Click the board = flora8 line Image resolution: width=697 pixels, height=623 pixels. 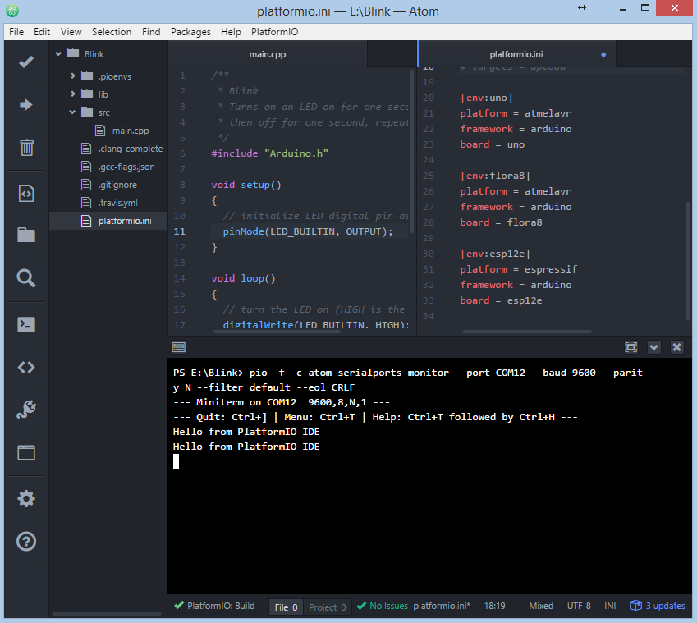(x=501, y=222)
